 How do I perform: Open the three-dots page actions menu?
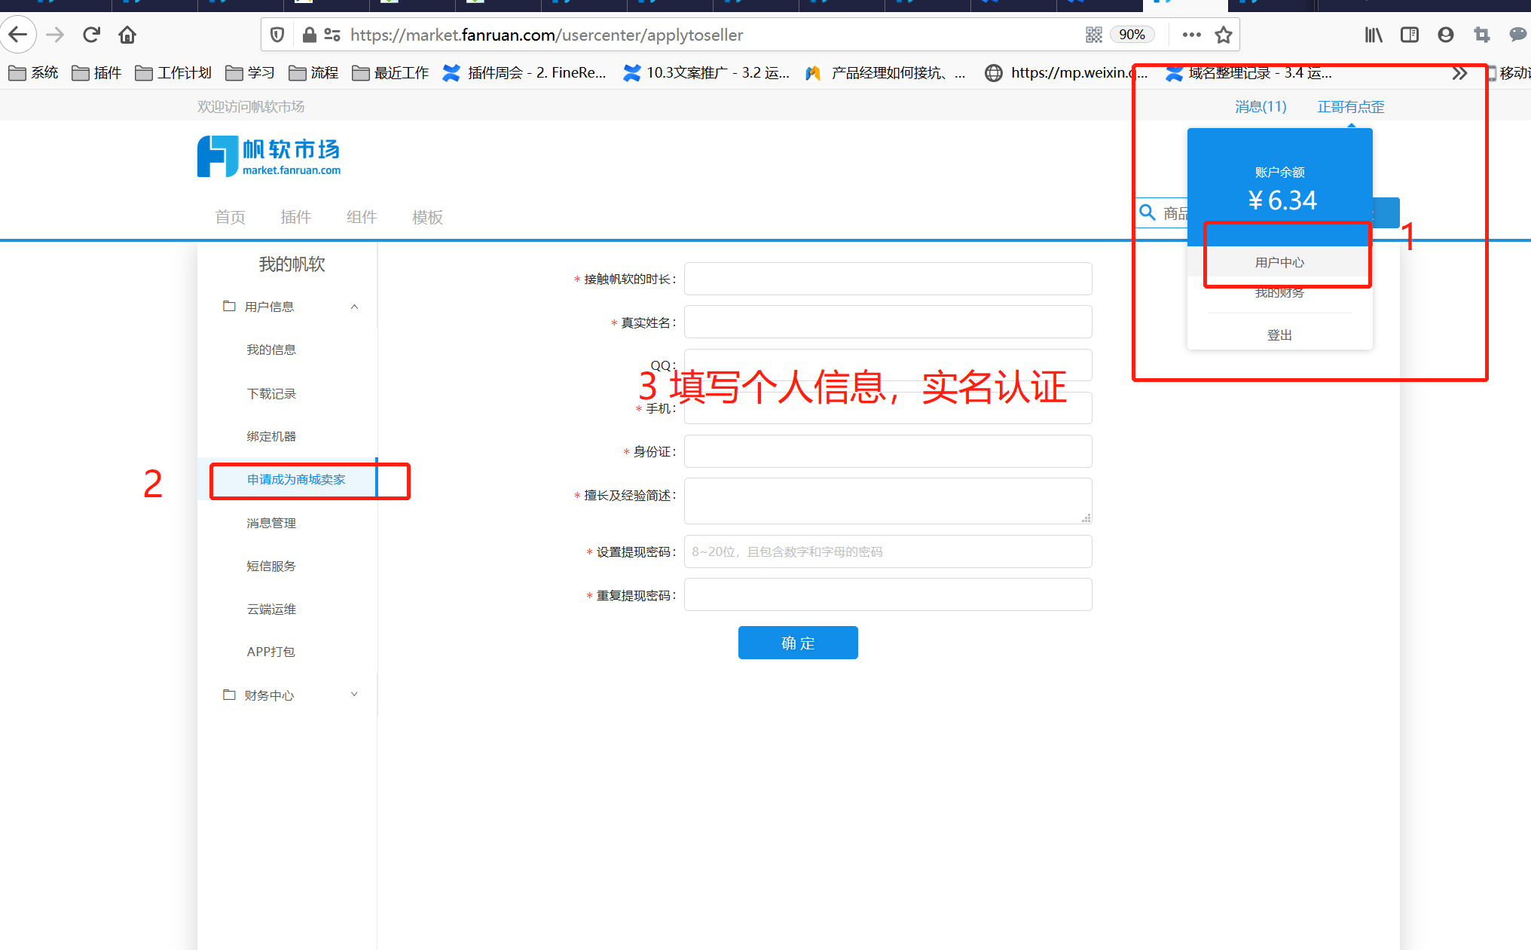click(1191, 35)
